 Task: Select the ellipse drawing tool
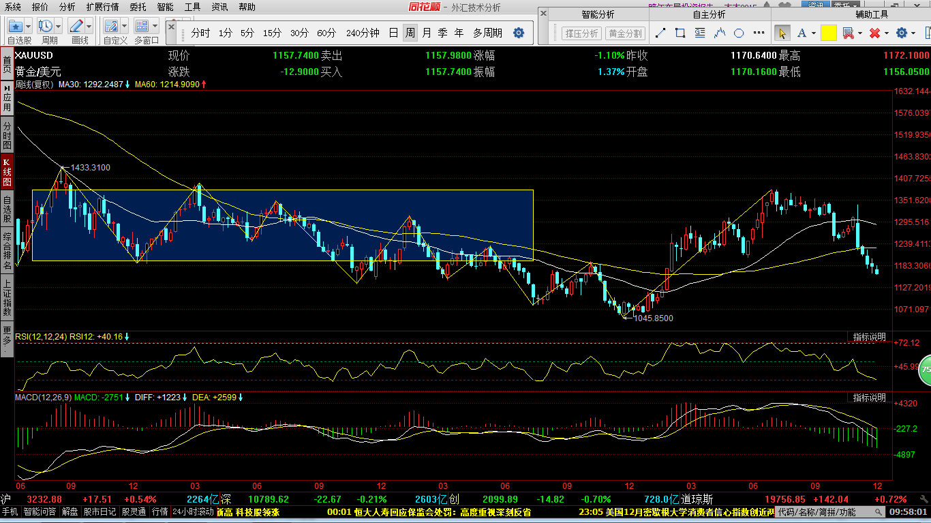(x=739, y=33)
